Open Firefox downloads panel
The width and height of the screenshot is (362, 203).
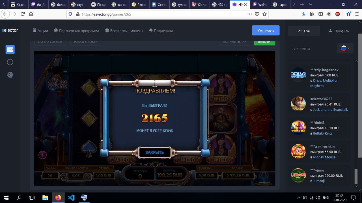303,14
